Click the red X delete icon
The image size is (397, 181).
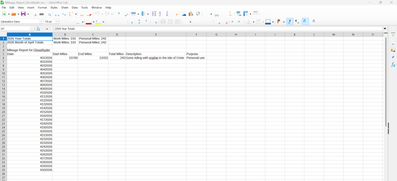[x=226, y=23]
